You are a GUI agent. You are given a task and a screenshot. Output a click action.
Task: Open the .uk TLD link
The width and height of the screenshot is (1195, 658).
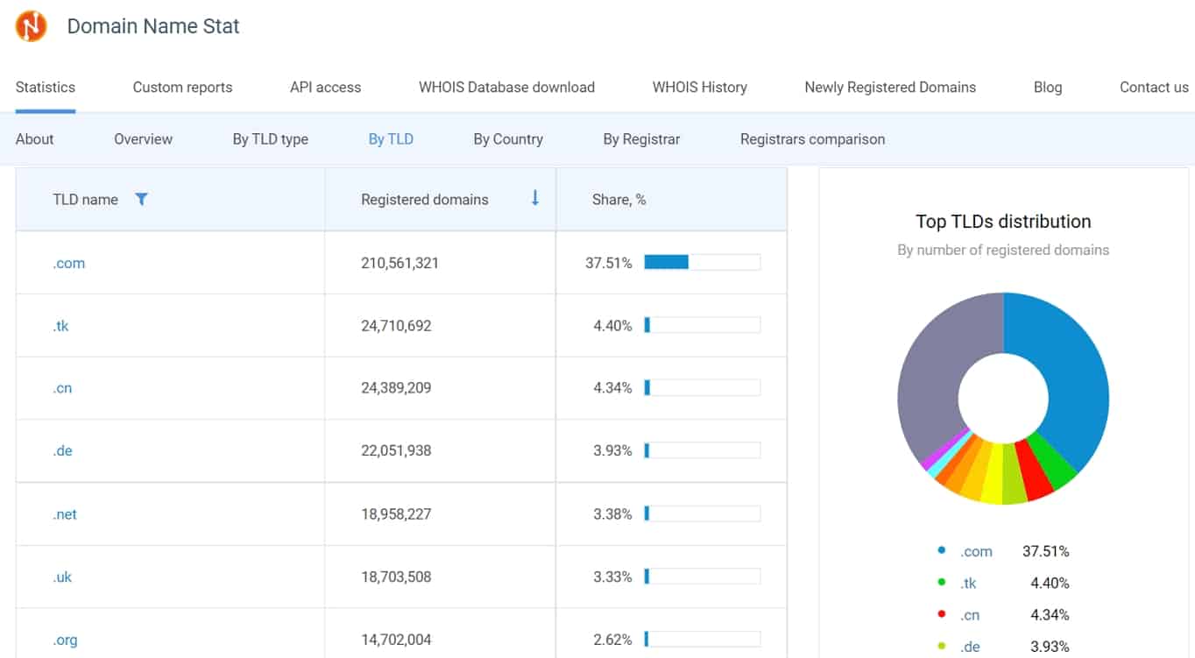(x=62, y=577)
